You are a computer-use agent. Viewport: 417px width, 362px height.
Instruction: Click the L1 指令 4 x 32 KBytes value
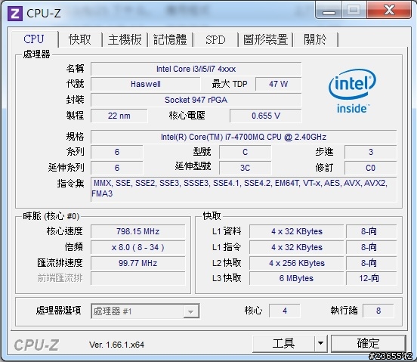coord(297,247)
